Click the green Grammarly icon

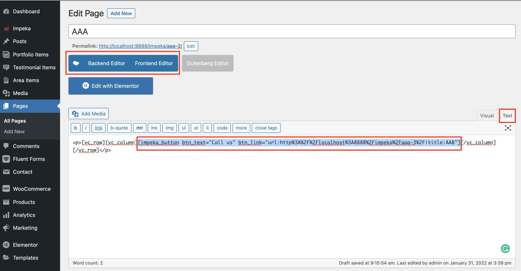point(505,249)
